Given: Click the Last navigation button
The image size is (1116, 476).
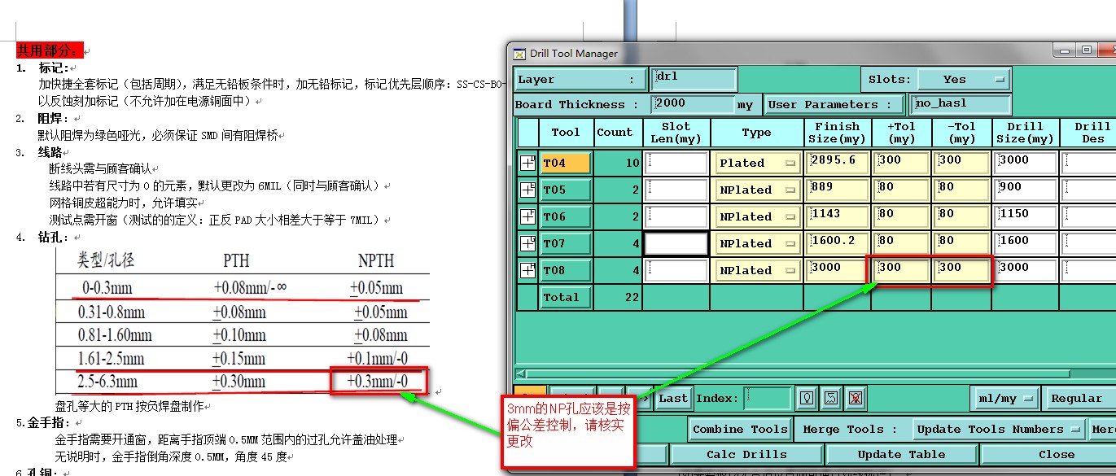Looking at the screenshot, I should 673,399.
